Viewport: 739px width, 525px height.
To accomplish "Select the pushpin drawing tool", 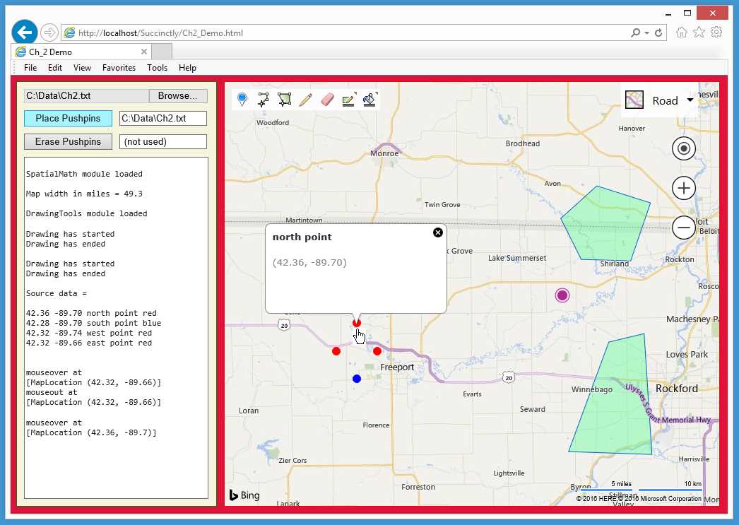I will [242, 100].
